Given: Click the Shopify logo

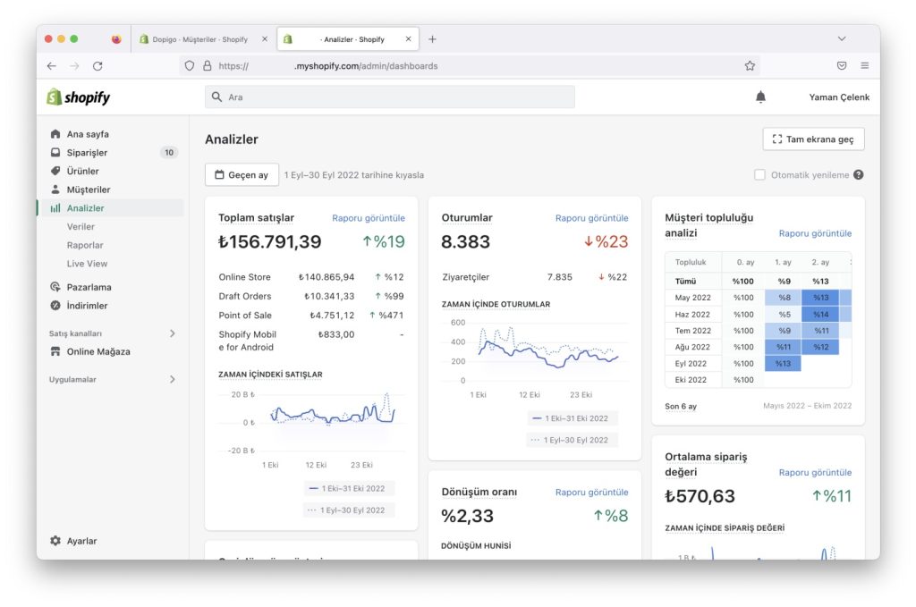Looking at the screenshot, I should [x=79, y=97].
